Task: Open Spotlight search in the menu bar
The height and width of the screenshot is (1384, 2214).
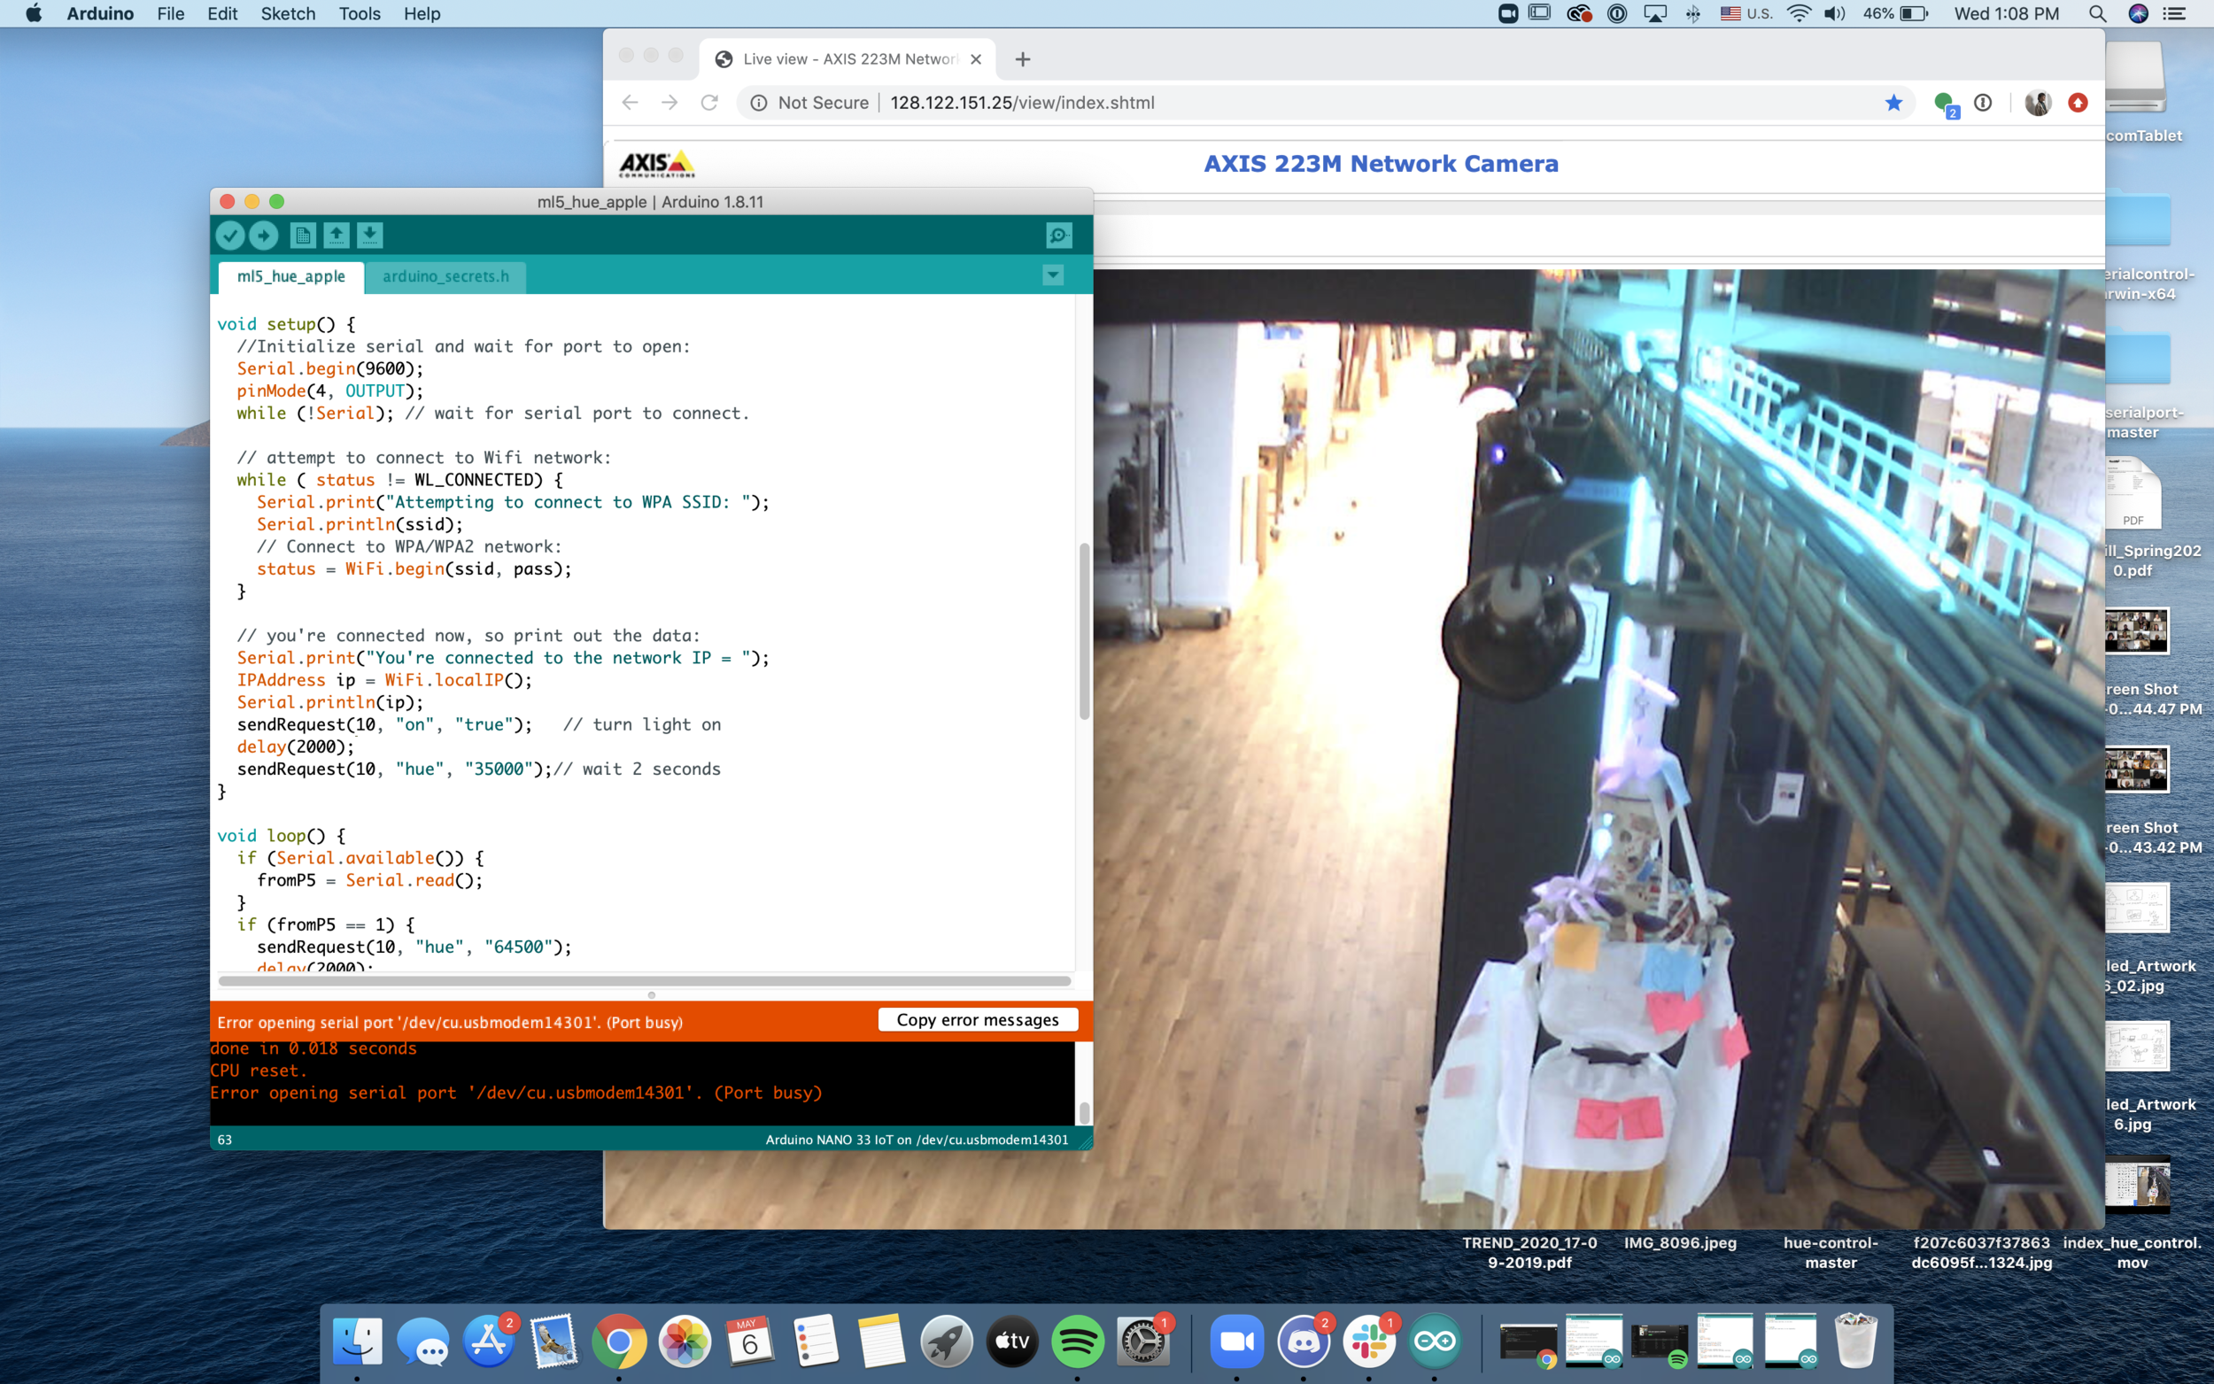Action: (x=2097, y=14)
